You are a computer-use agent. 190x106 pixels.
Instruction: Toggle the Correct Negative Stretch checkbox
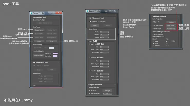[x=153, y=32]
